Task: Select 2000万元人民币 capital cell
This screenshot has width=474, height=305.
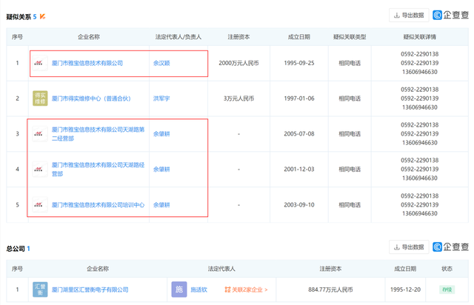Action: (x=238, y=63)
